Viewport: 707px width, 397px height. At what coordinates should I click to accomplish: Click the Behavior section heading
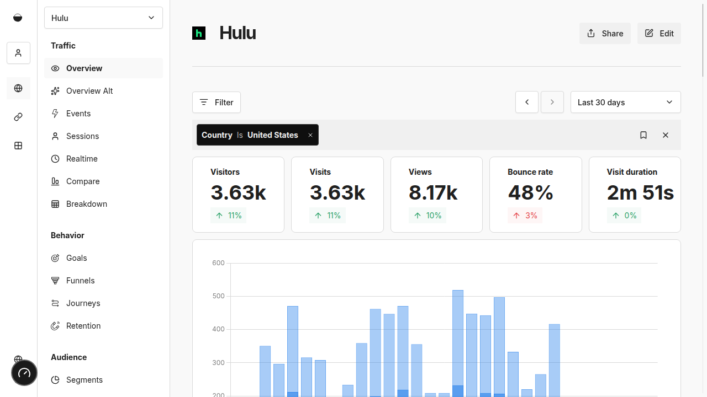pyautogui.click(x=67, y=235)
